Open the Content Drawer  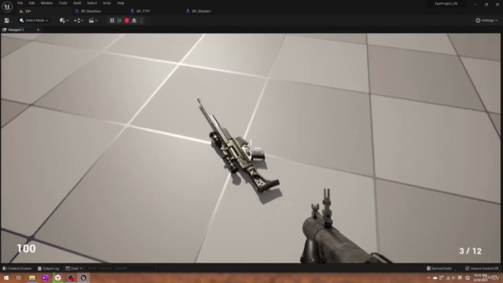pos(17,268)
